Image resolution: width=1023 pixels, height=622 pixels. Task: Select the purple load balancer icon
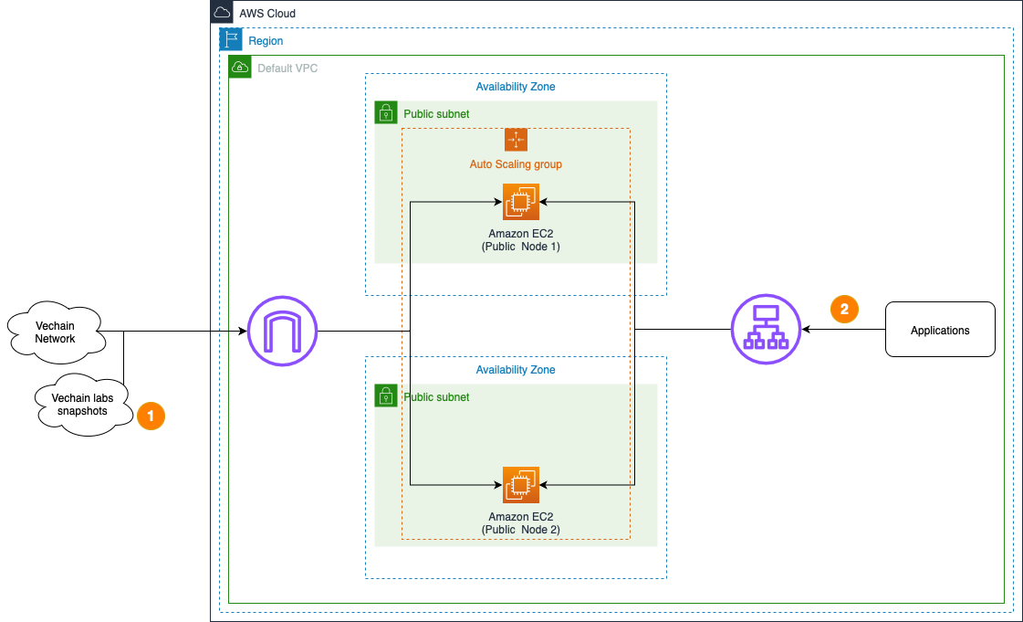click(x=766, y=330)
